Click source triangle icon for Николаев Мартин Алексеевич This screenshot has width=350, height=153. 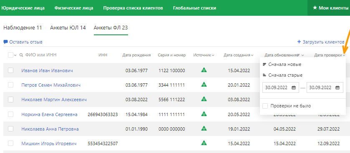[x=204, y=99]
